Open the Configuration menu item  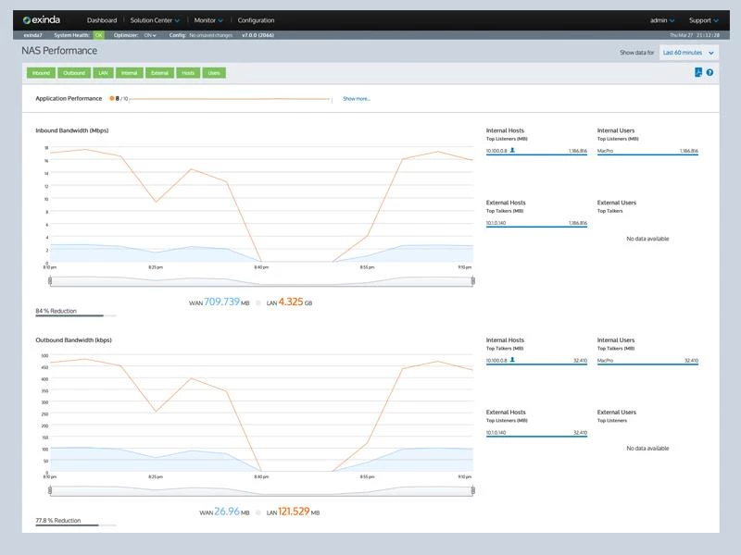tap(256, 19)
